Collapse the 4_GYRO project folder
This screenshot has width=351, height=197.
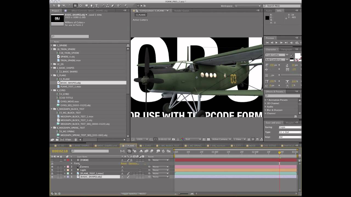(x=52, y=90)
